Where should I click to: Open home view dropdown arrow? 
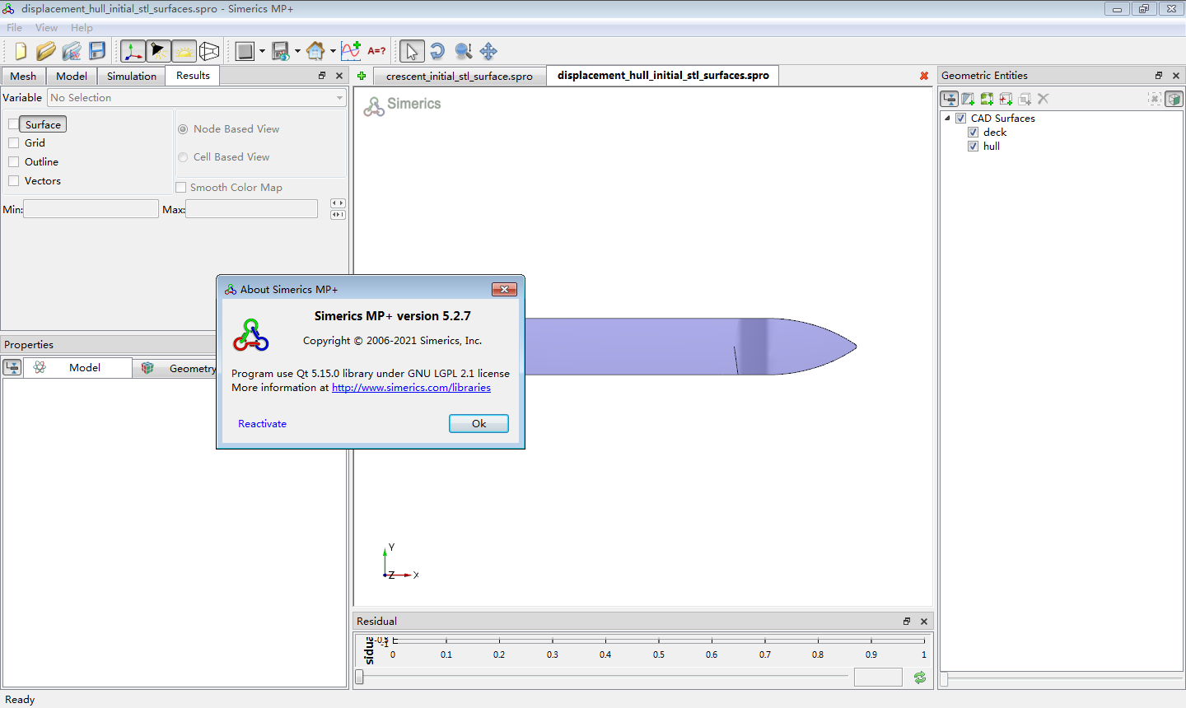(333, 51)
